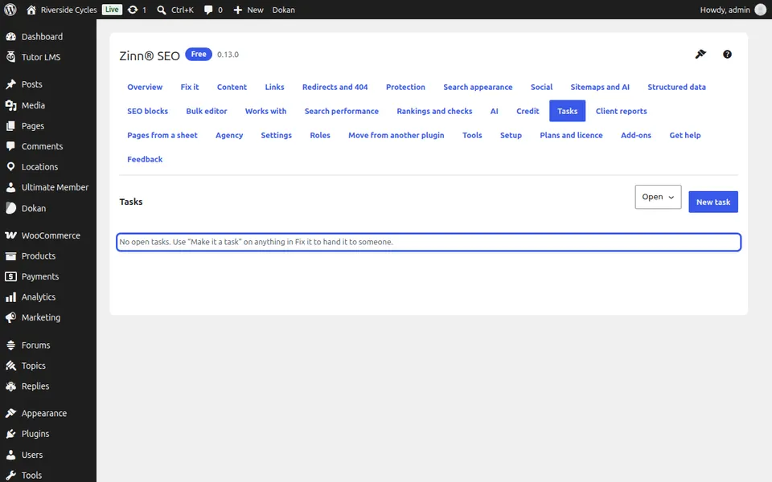Image resolution: width=772 pixels, height=482 pixels.
Task: Click the comments bubble icon in toolbar
Action: click(x=208, y=10)
